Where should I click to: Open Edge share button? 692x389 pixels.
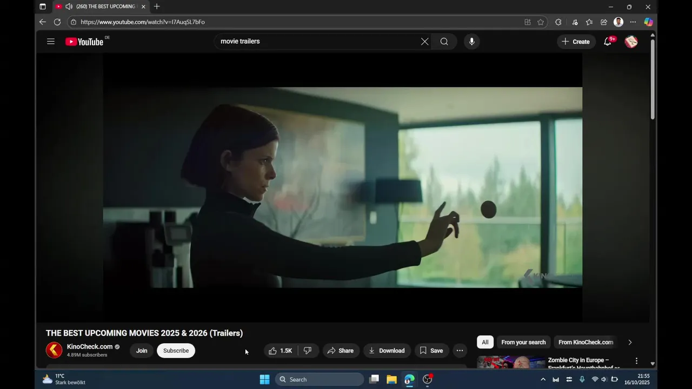[604, 22]
